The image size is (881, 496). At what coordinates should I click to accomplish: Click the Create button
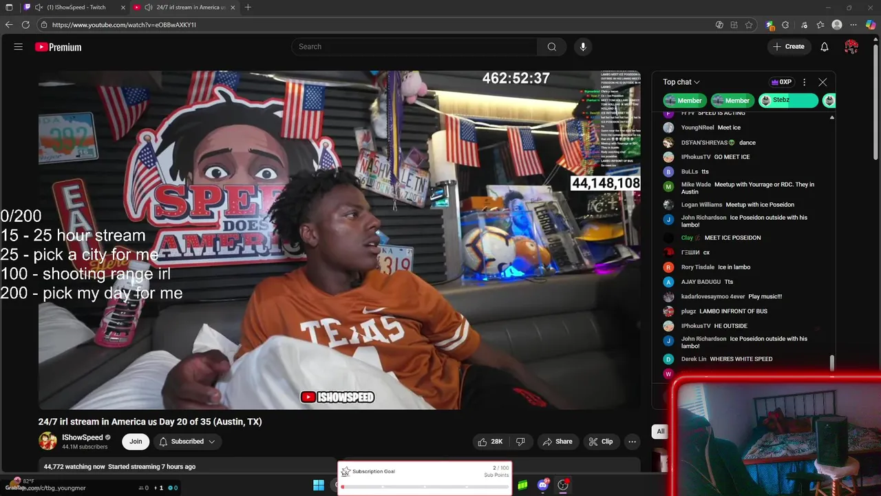(789, 47)
